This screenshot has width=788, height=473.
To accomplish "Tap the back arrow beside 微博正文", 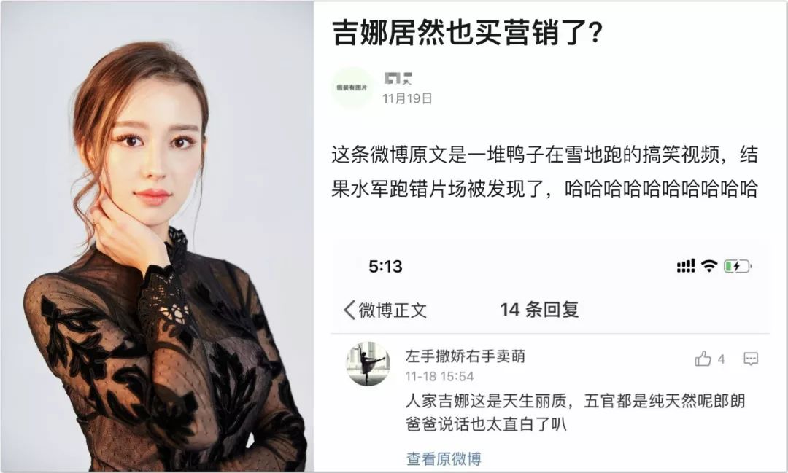I will [349, 310].
